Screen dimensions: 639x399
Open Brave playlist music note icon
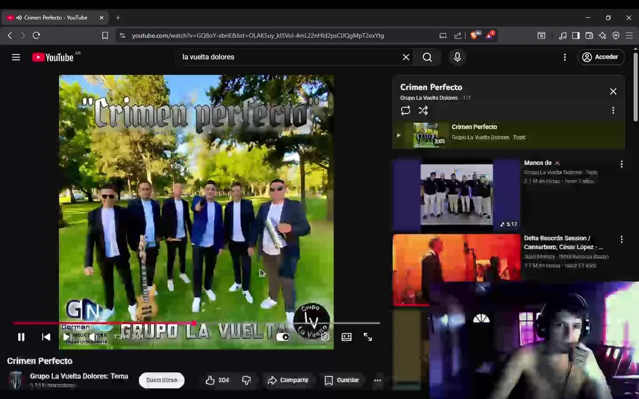(563, 35)
